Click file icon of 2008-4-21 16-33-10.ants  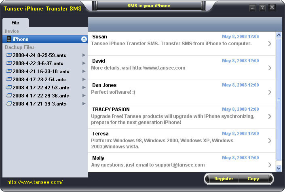tap(9, 71)
